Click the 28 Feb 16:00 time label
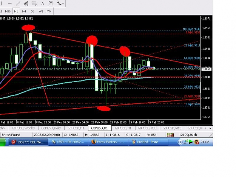Viewport: 236px width, 177px height. click(x=24, y=122)
